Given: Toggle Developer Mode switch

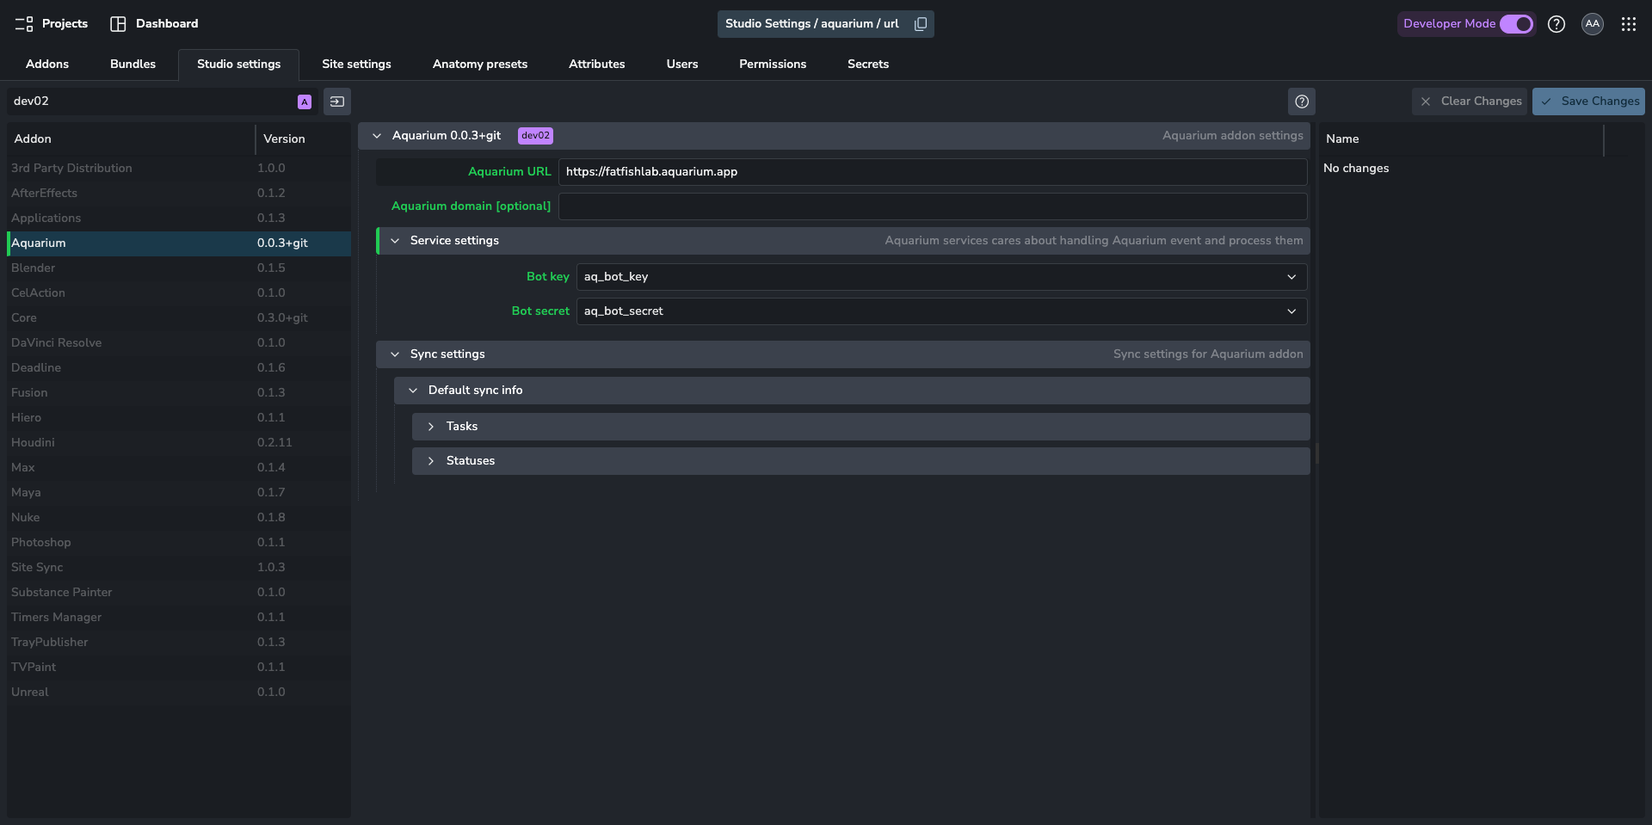Looking at the screenshot, I should [1516, 24].
